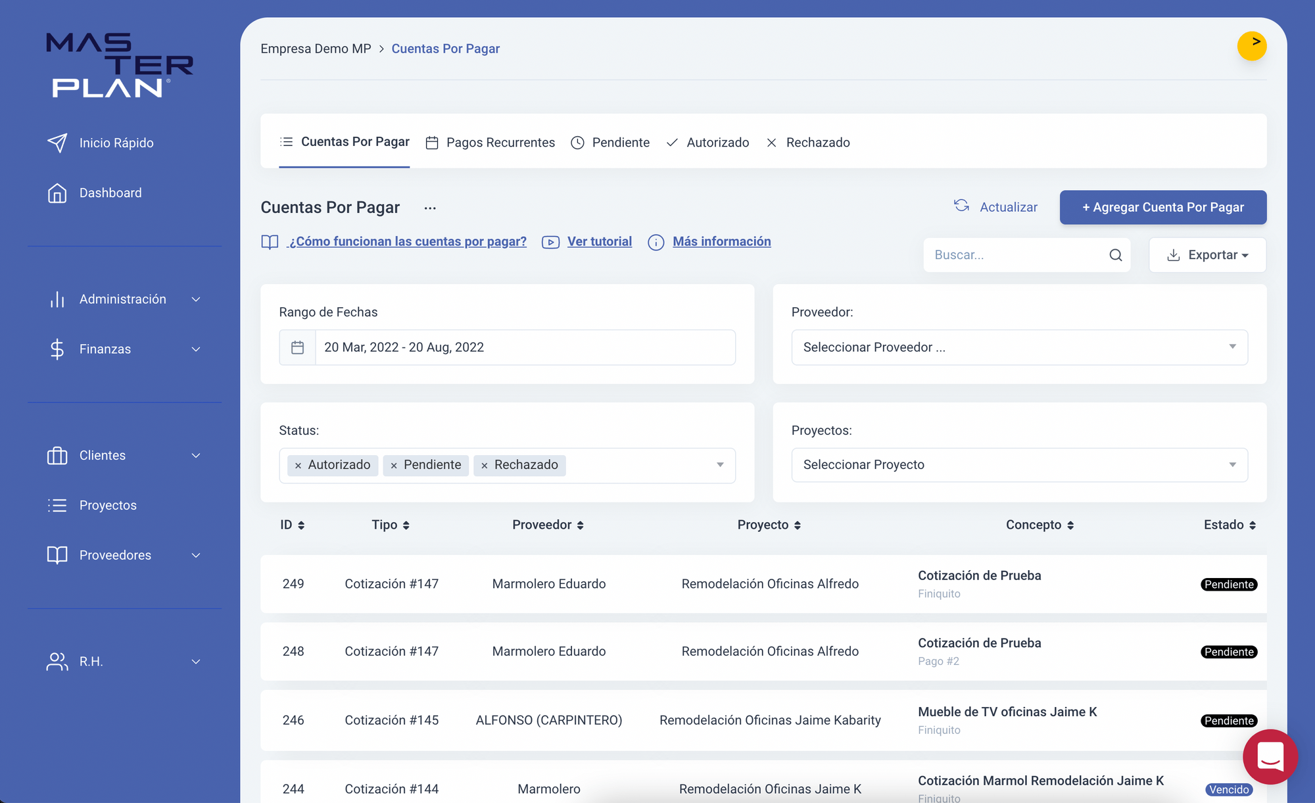Image resolution: width=1315 pixels, height=803 pixels.
Task: Click the Clientes briefcase icon
Action: [x=57, y=456]
